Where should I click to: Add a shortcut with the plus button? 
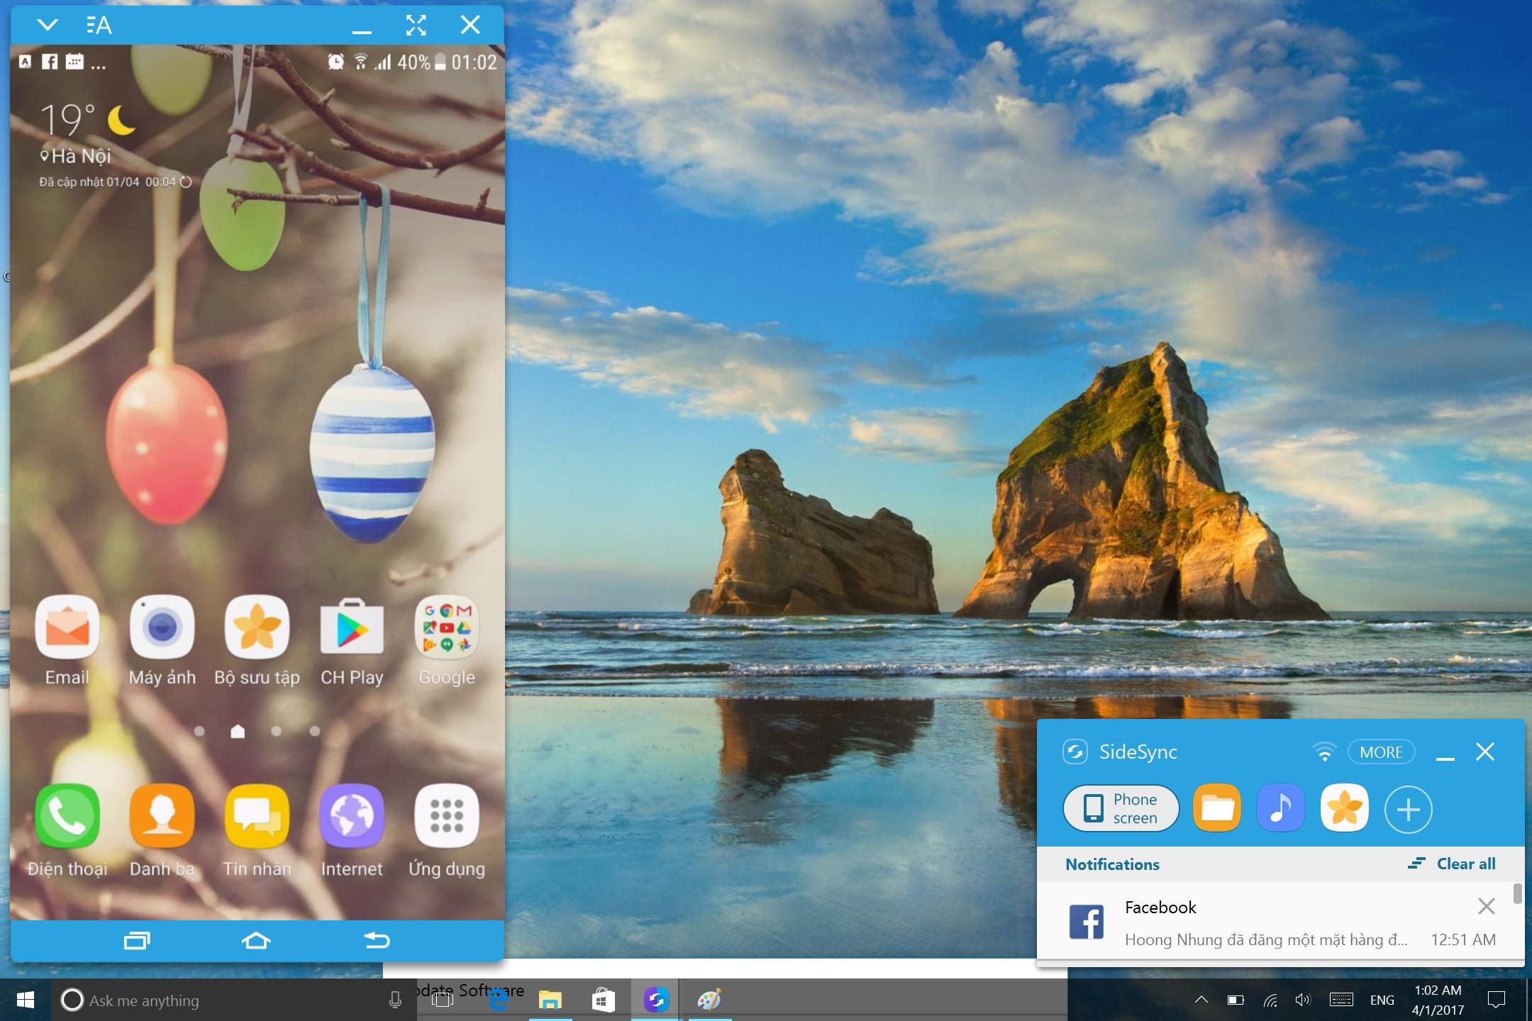(x=1408, y=809)
